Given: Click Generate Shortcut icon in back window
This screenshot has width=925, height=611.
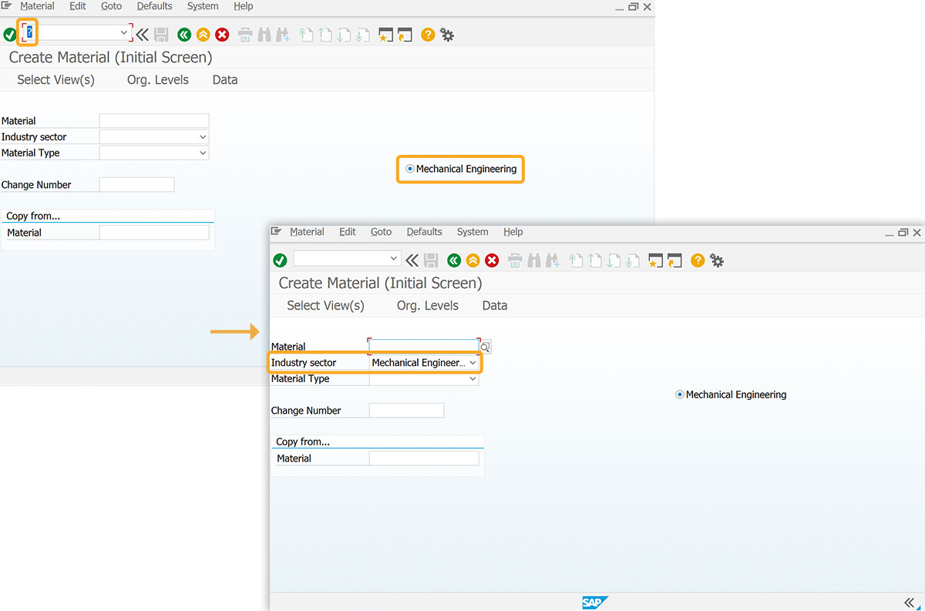Looking at the screenshot, I should coord(405,35).
